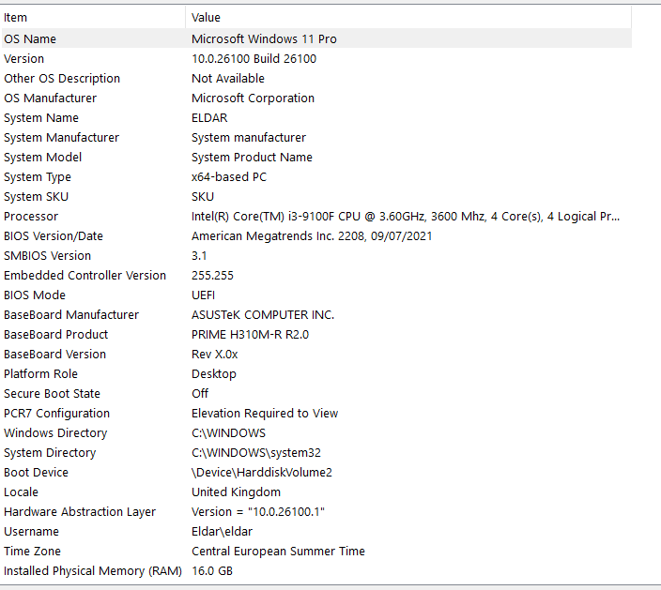661x590 pixels.
Task: Click the System manufacturer value
Action: 249,137
